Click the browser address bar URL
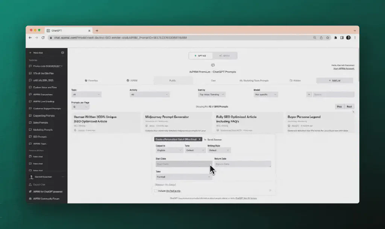This screenshot has width=385, height=229. pos(120,38)
